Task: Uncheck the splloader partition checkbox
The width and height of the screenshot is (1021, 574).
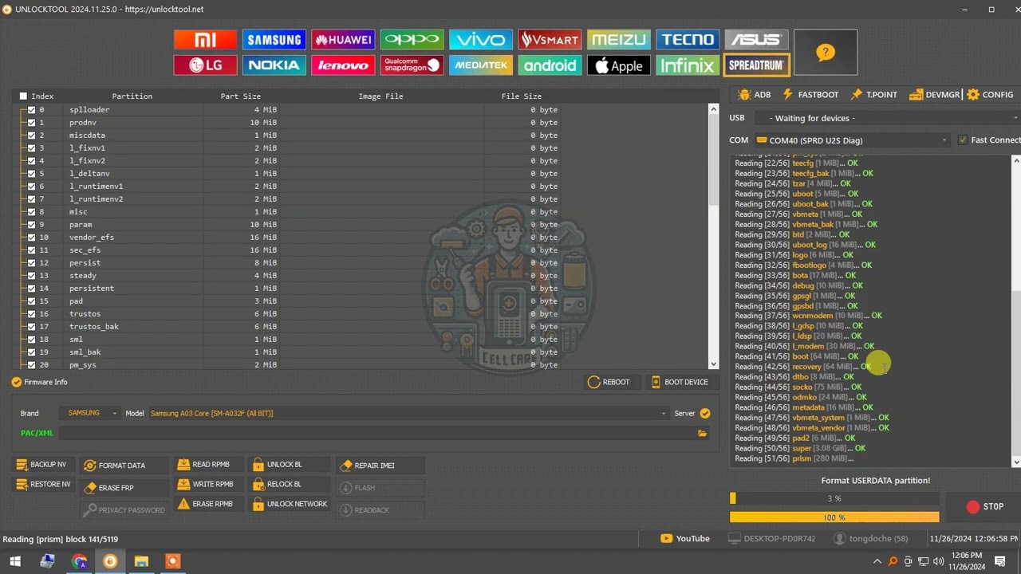Action: [31, 110]
